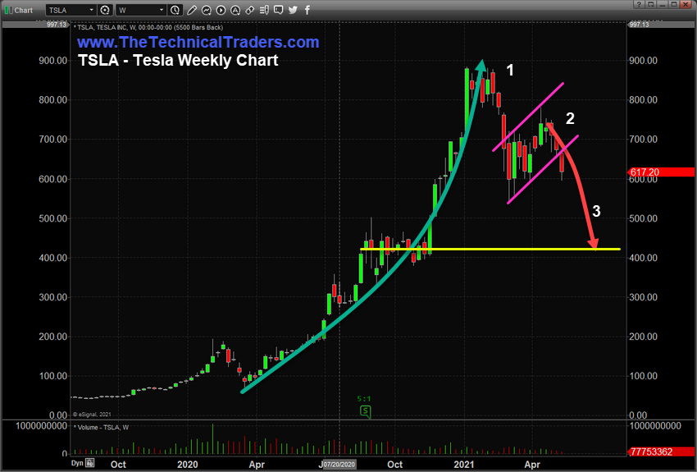
Task: Share chart via Twitter icon
Action: coord(293,10)
